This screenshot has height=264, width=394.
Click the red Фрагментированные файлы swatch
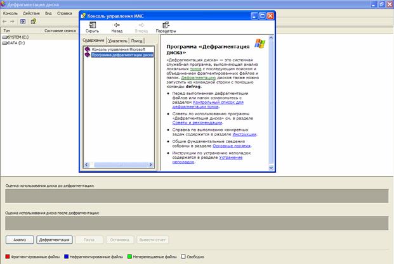(x=8, y=256)
